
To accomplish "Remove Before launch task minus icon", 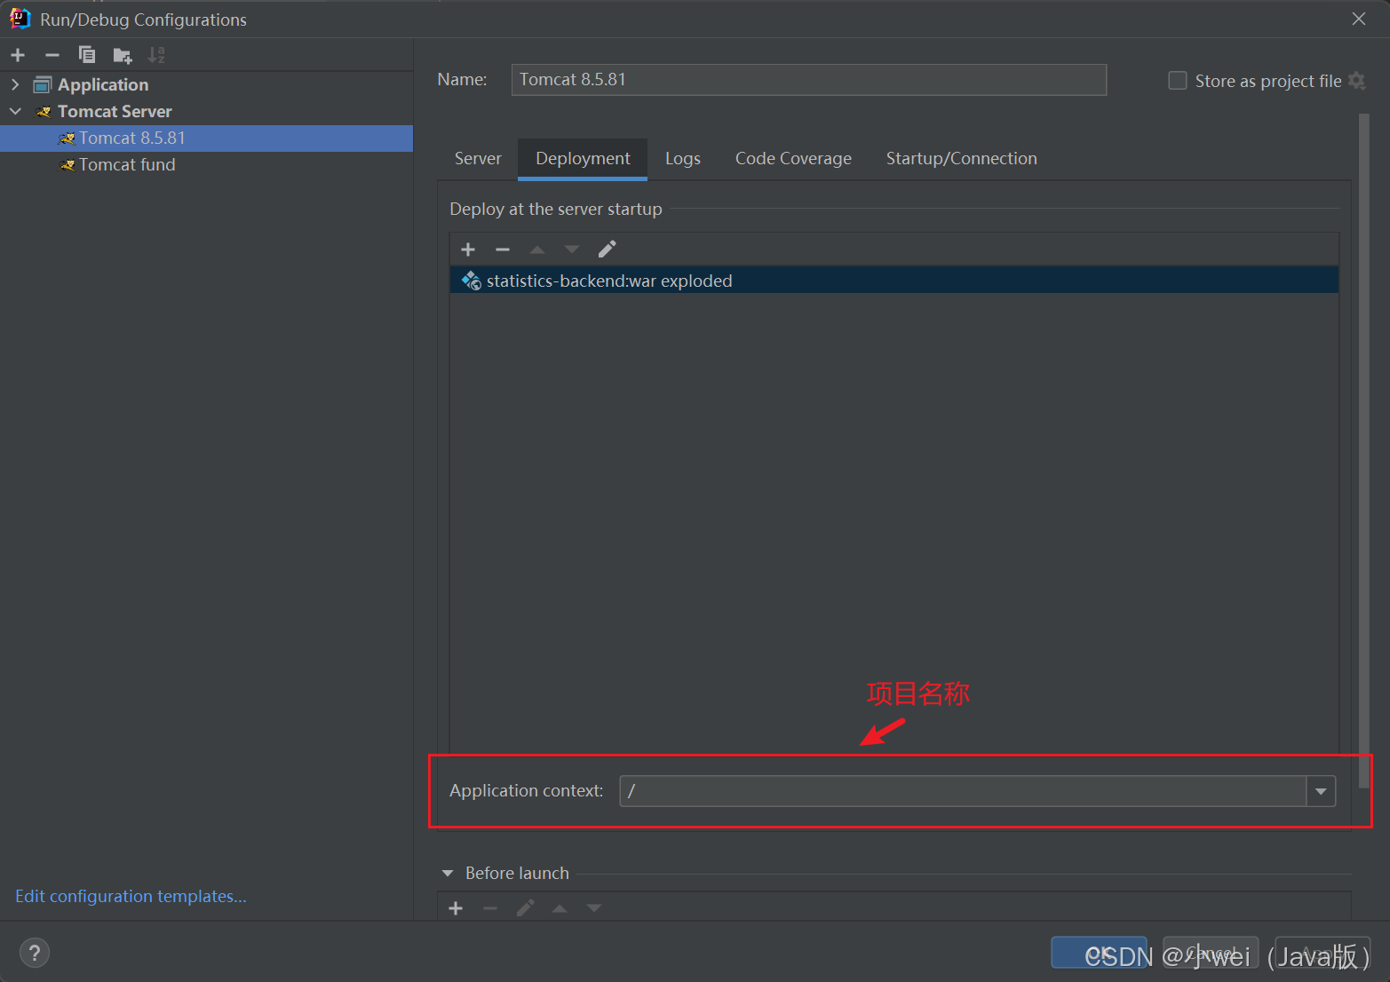I will click(x=490, y=908).
